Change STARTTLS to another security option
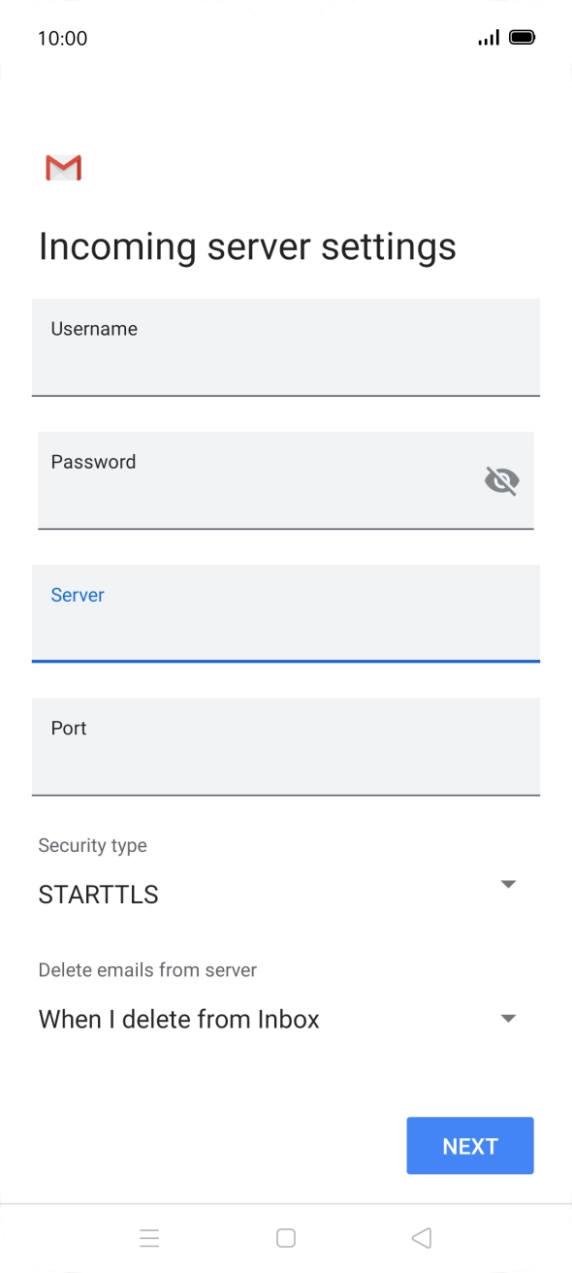Viewport: 572px width, 1273px height. (508, 883)
